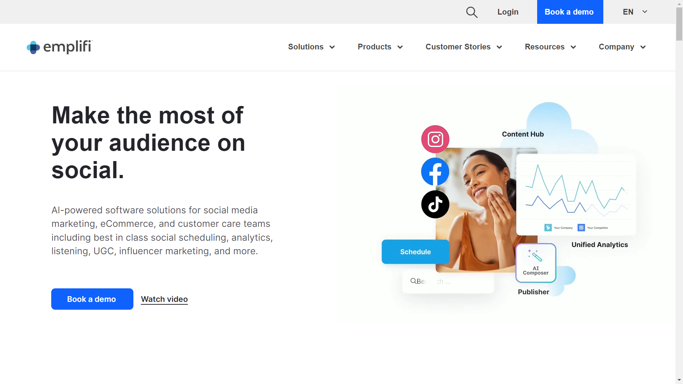This screenshot has width=683, height=384.
Task: Click the TikTok icon
Action: (x=435, y=204)
